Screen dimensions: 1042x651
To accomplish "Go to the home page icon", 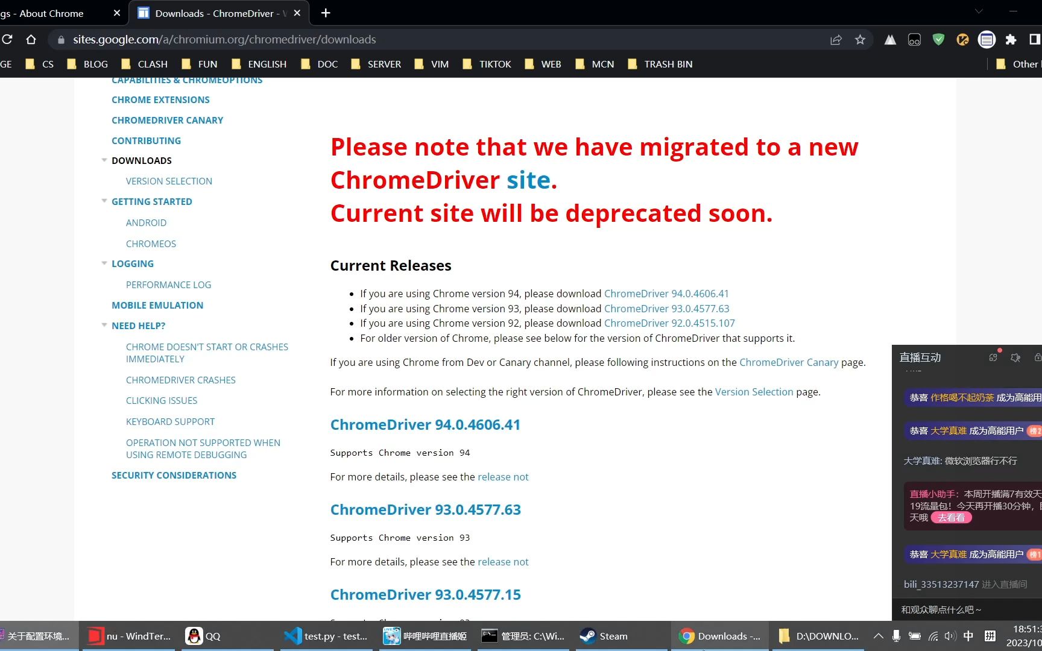I will (x=31, y=39).
